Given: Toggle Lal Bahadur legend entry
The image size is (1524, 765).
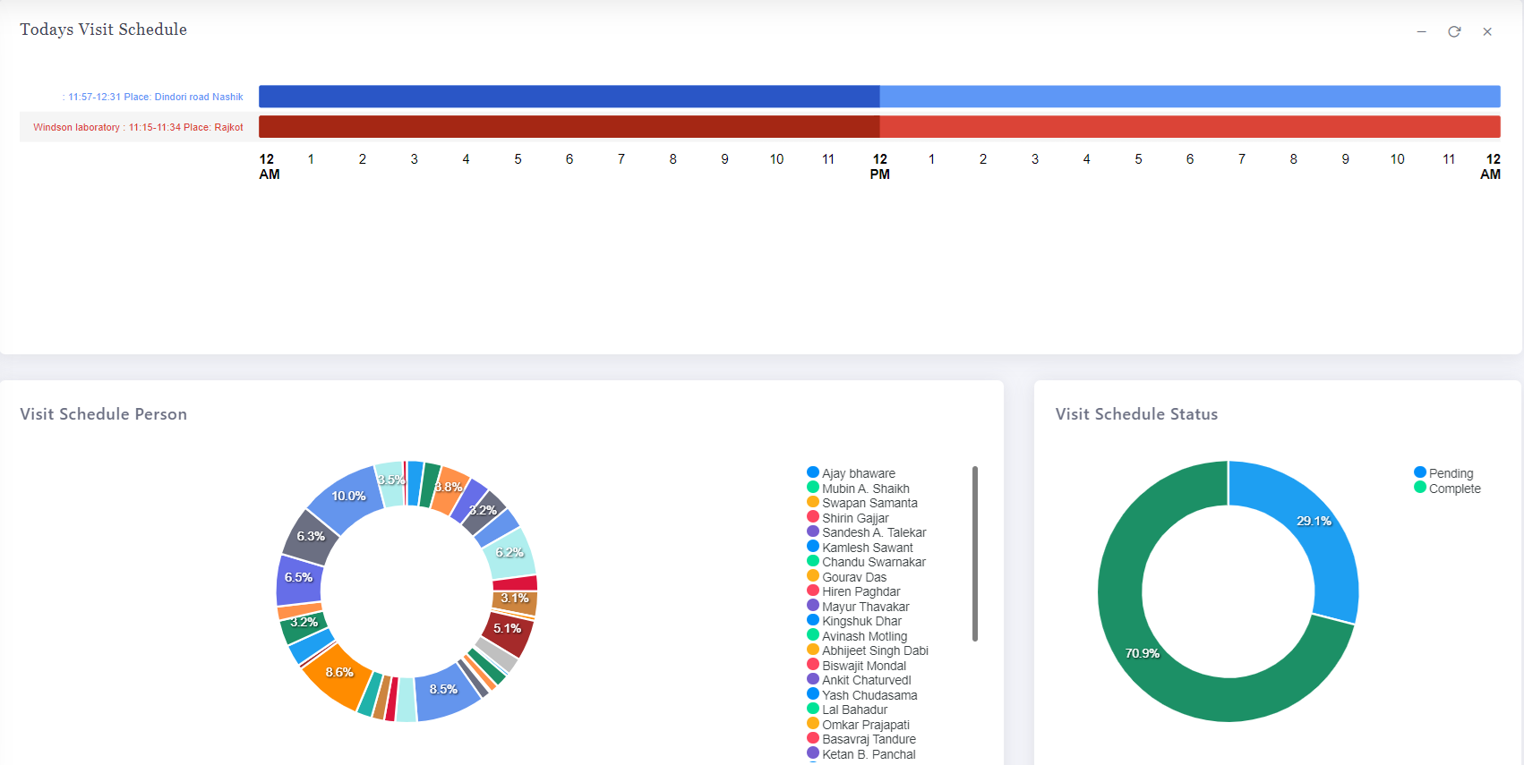Looking at the screenshot, I should pyautogui.click(x=847, y=710).
